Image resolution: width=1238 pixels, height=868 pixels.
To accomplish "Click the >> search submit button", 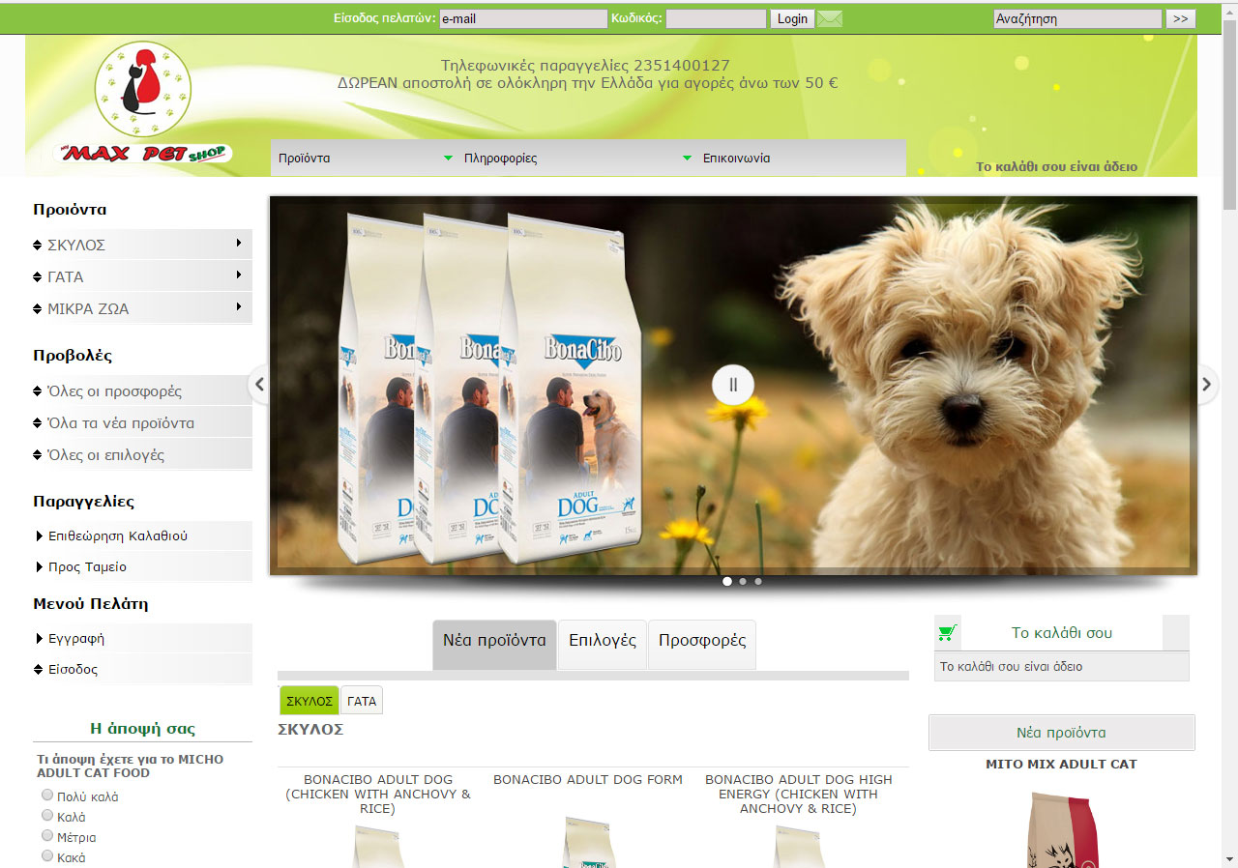I will (1181, 18).
